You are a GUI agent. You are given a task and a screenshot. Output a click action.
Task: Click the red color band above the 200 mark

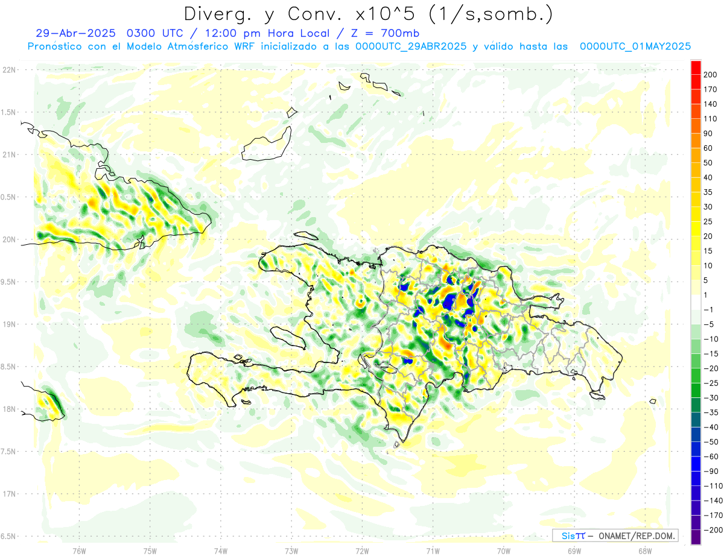pyautogui.click(x=696, y=68)
